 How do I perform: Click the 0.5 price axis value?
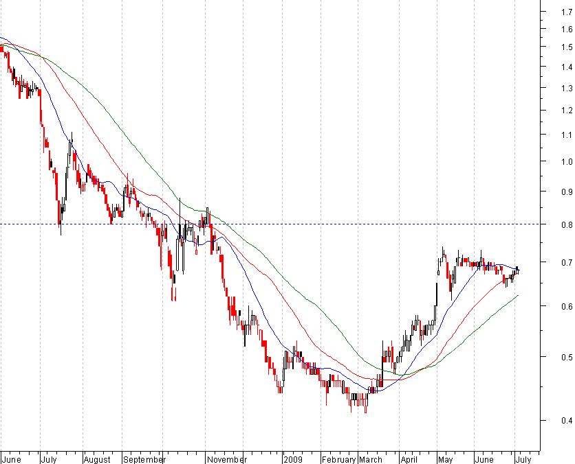(x=567, y=357)
